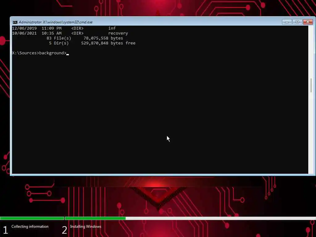Click the step number 1
This screenshot has height=237, width=316.
(6, 230)
